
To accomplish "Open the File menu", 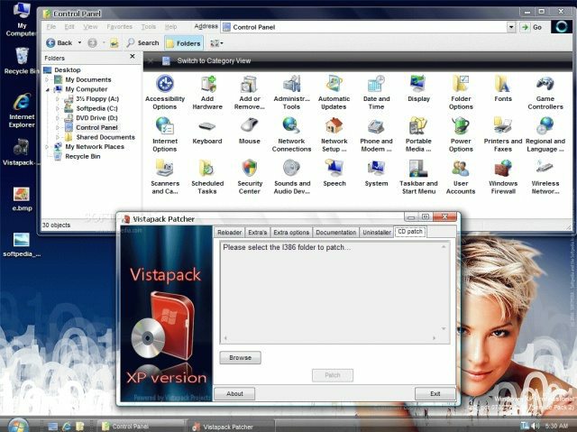I will (x=51, y=27).
